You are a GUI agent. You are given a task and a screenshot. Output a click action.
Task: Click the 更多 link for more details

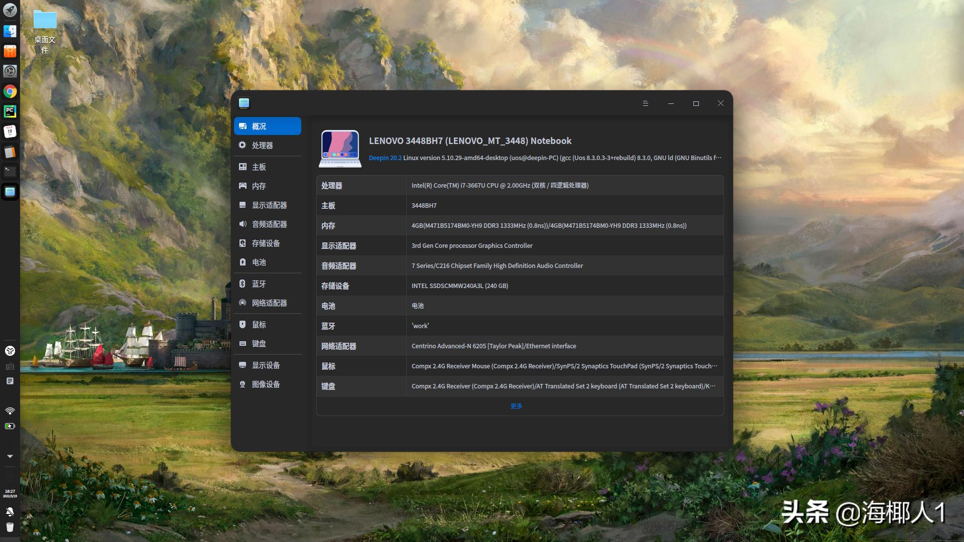516,405
